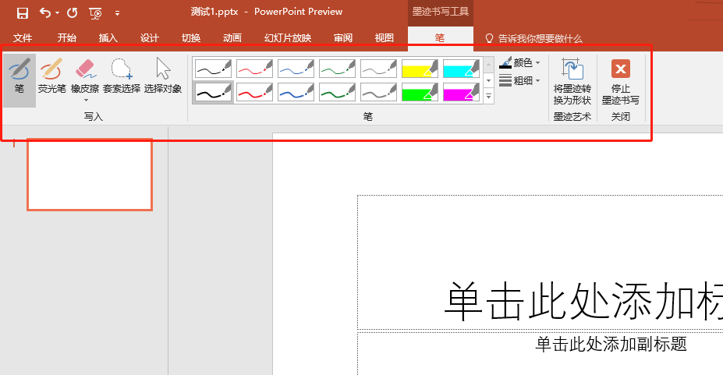
Task: Go to the 审阅 tab
Action: (343, 37)
